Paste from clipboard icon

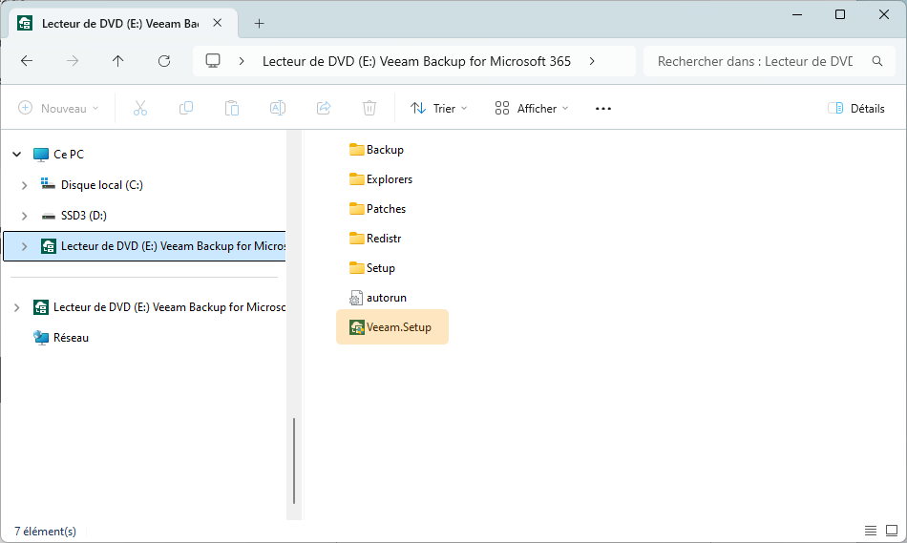click(232, 108)
